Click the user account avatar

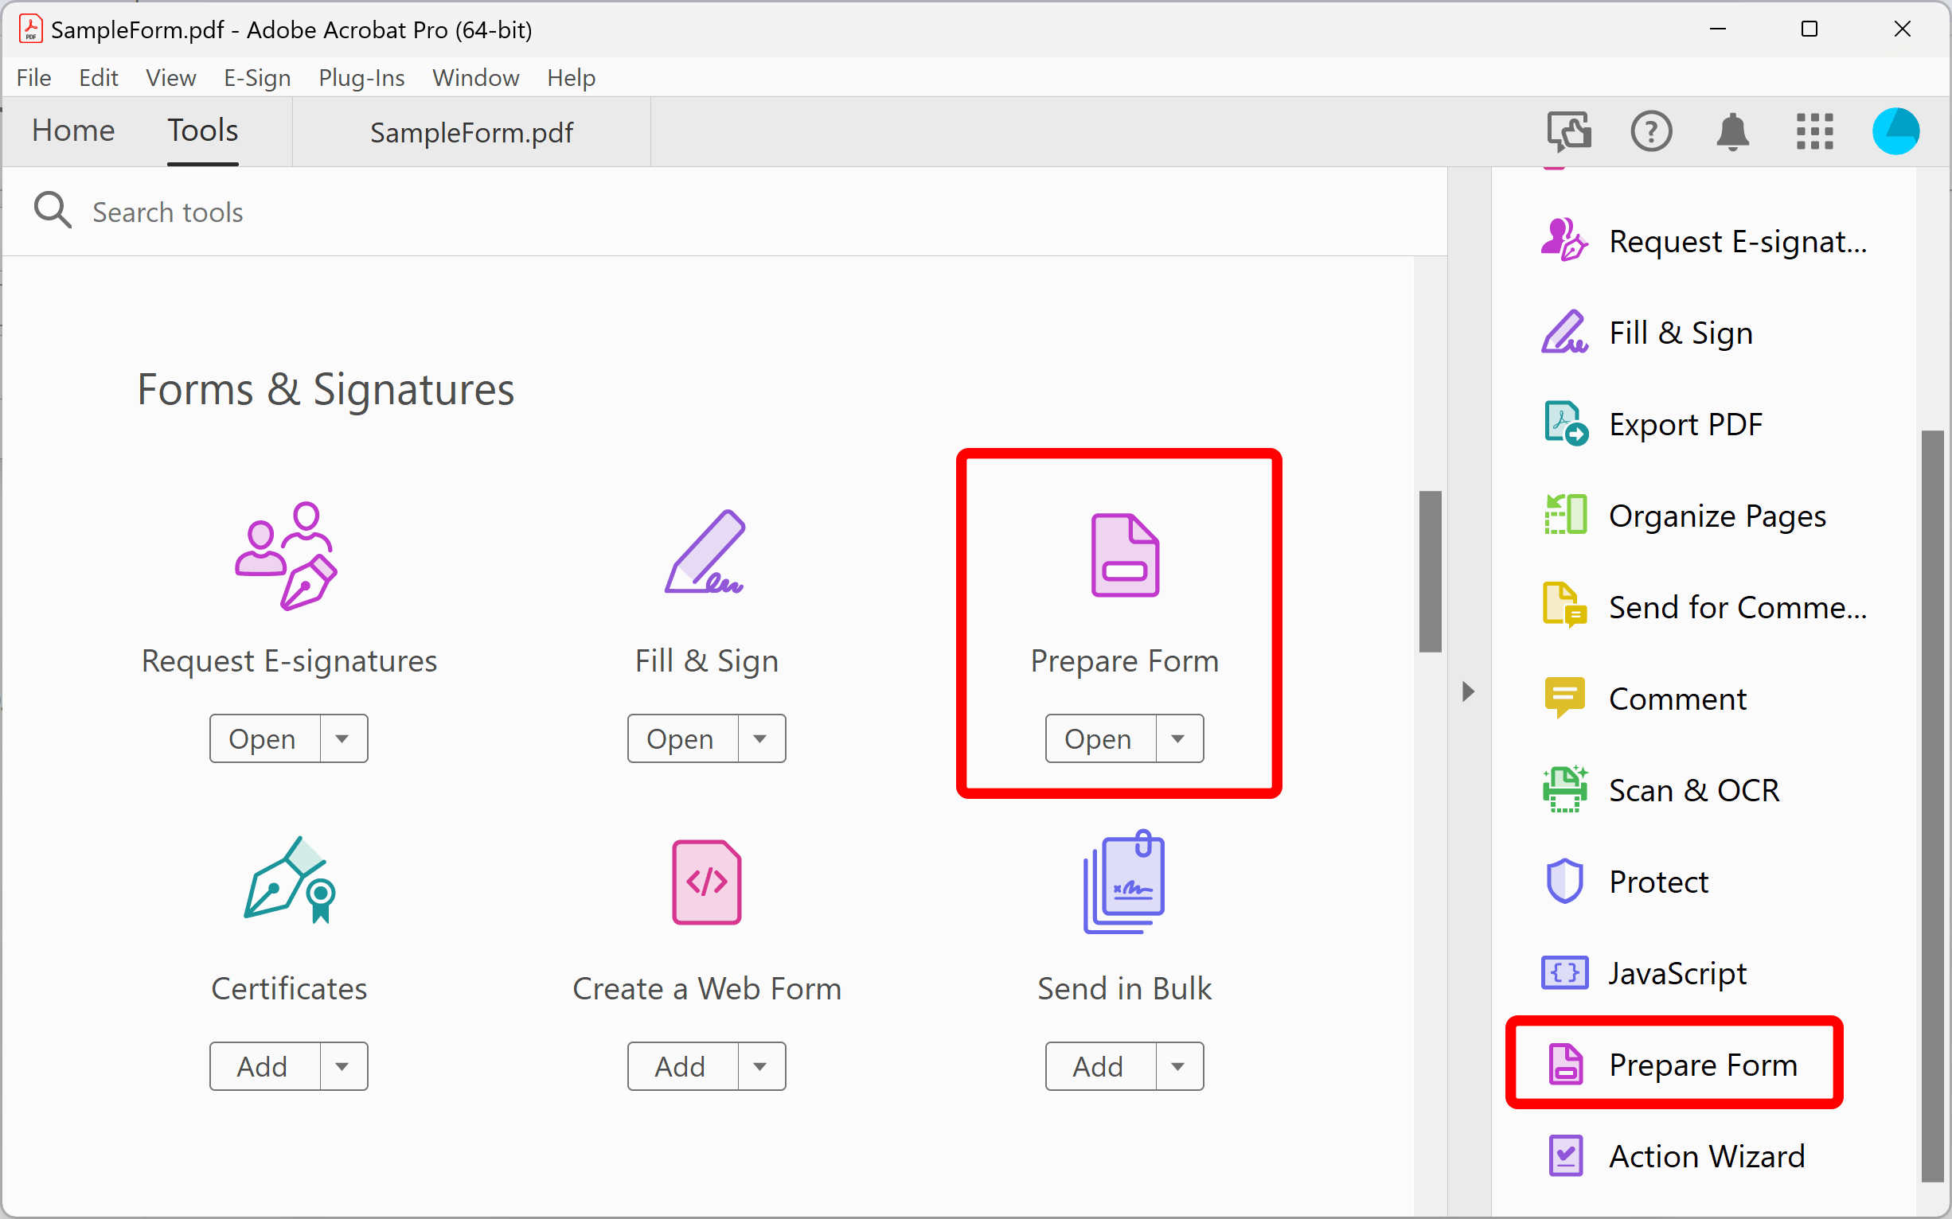pyautogui.click(x=1895, y=131)
